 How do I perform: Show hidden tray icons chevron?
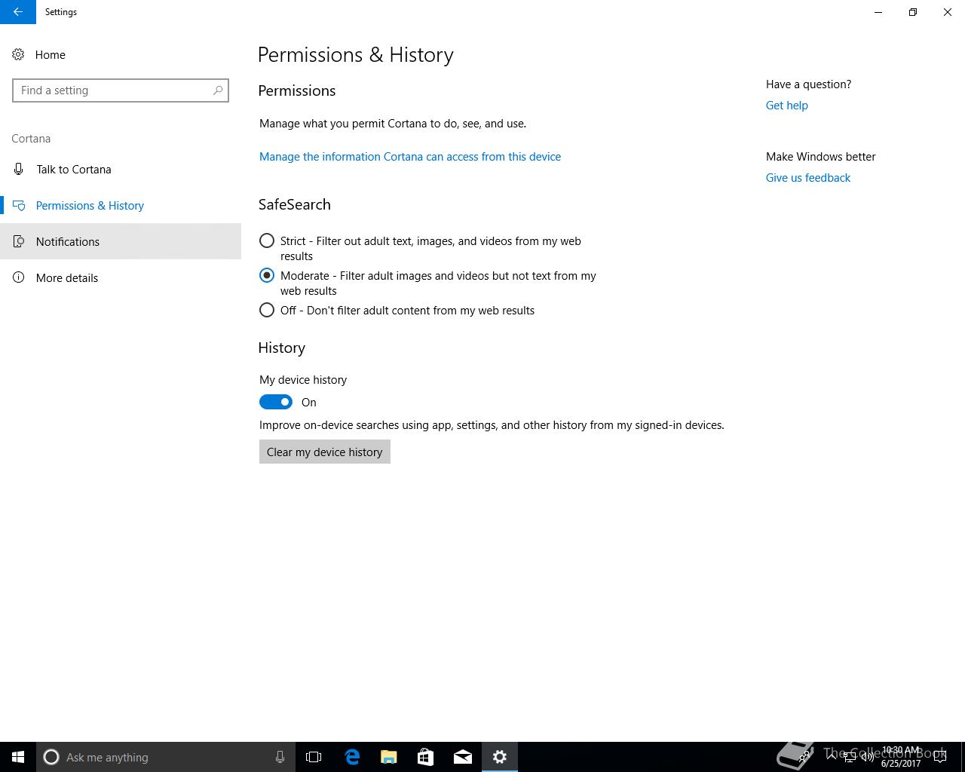[x=832, y=757]
